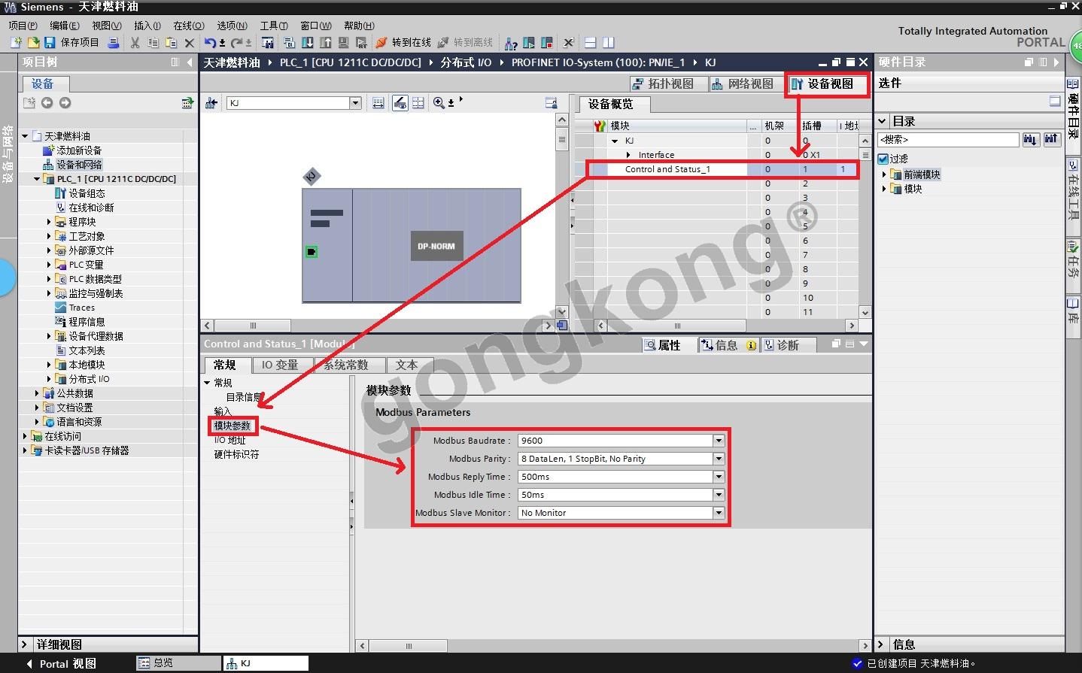Screen dimensions: 1082x673
Task: Click the DP-NORM module in device view
Action: [x=436, y=246]
